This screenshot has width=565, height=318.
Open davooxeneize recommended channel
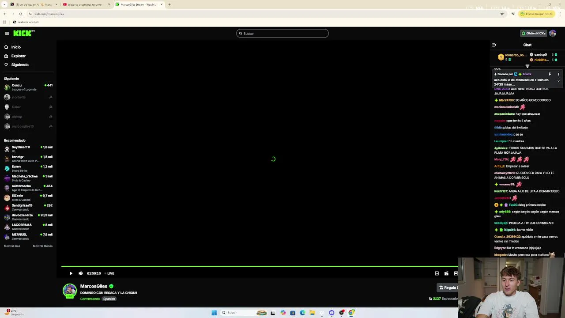[28, 217]
